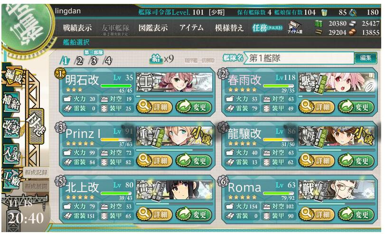The width and height of the screenshot is (385, 234).
Task: Open the 編成記録 composition record panel
Action: tap(36, 173)
